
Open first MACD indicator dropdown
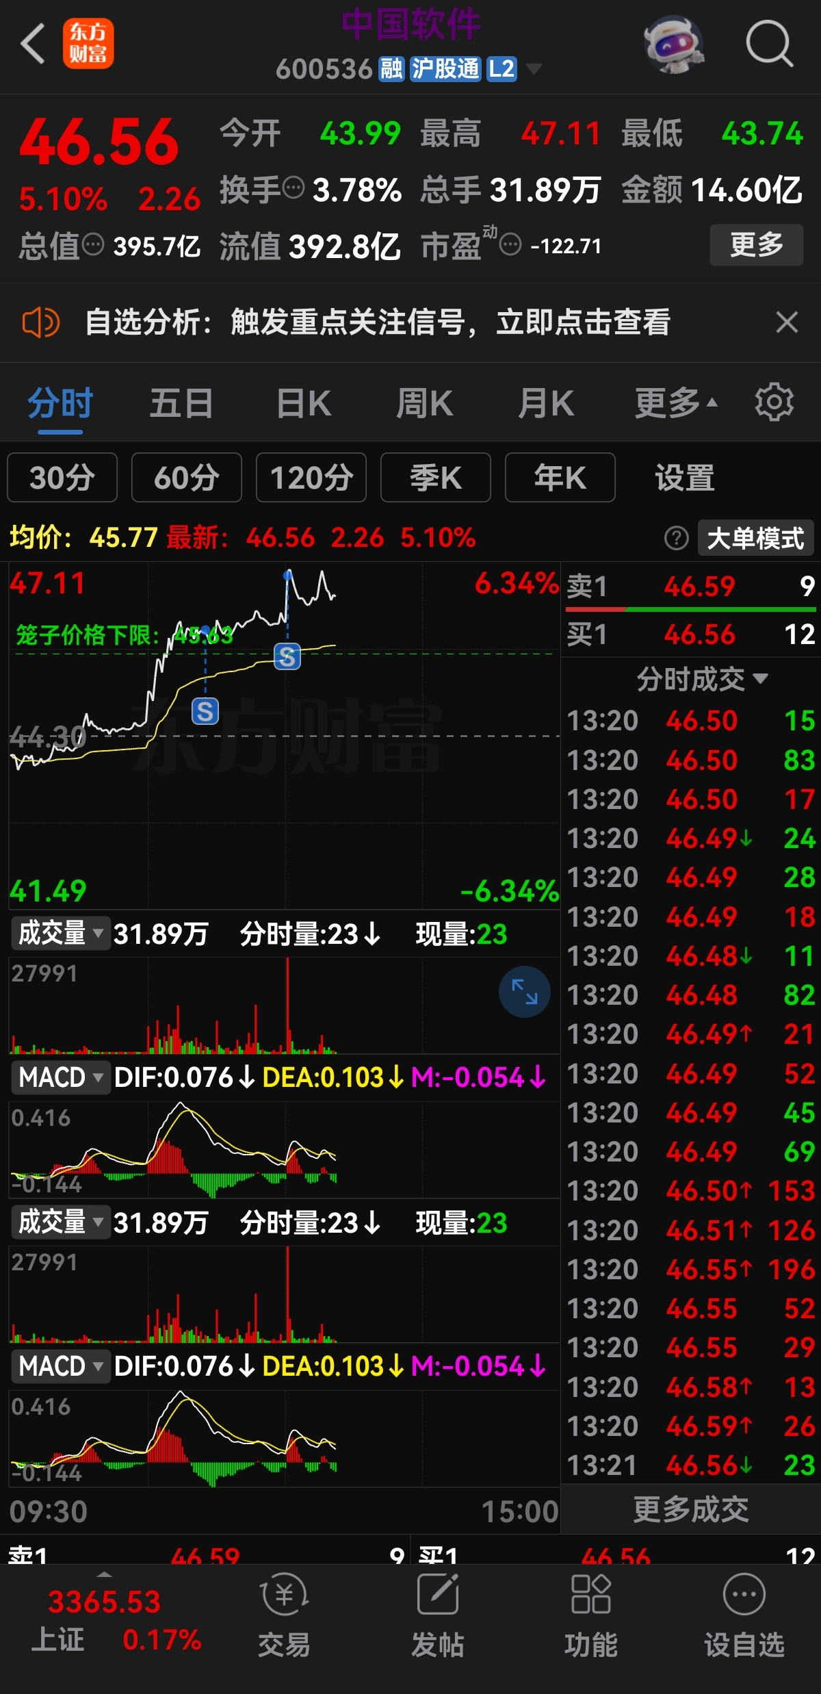pos(60,1077)
